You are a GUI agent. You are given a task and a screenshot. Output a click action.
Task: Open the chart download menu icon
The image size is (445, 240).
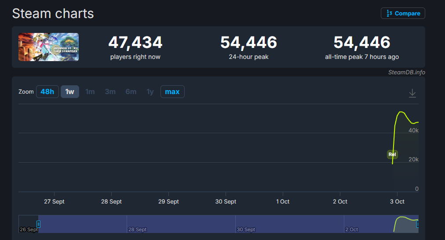coord(412,93)
